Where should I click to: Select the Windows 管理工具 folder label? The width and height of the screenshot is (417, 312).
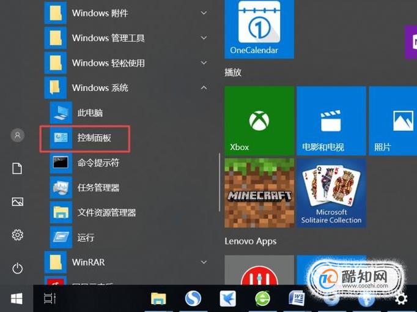pos(108,38)
